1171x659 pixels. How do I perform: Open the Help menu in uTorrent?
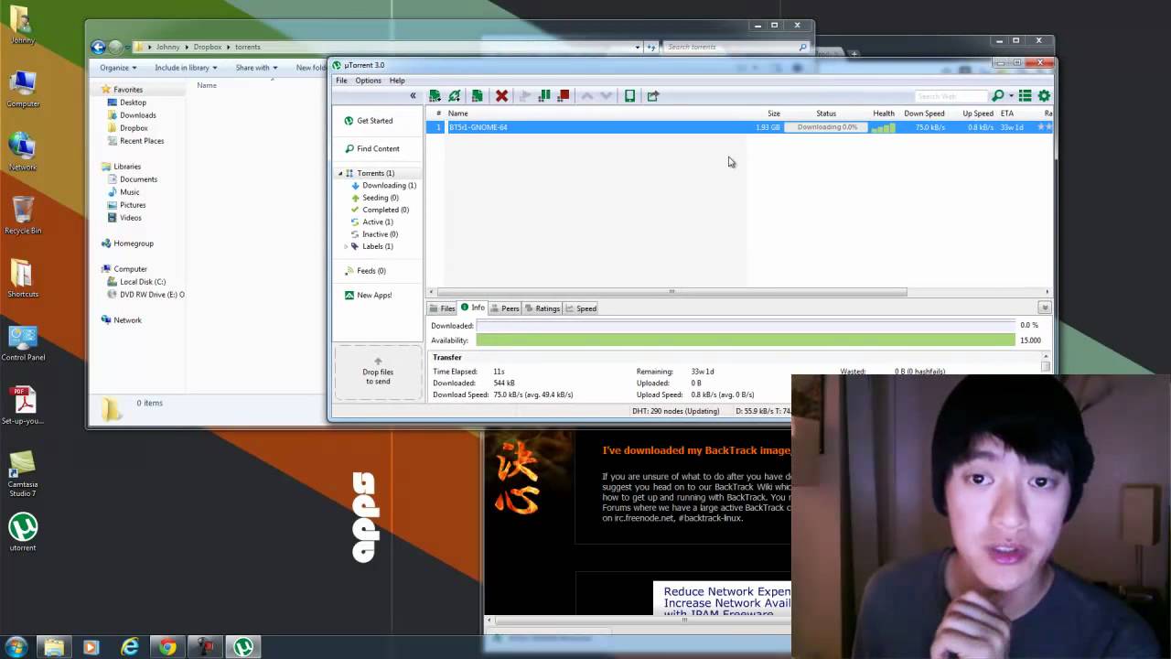point(397,81)
